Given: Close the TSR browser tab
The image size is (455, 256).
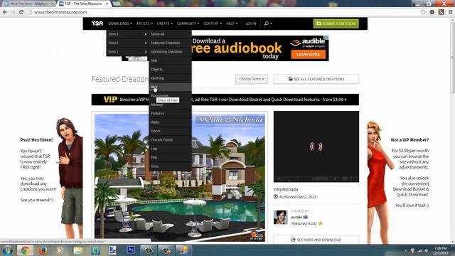Looking at the screenshot, I should pos(107,4).
